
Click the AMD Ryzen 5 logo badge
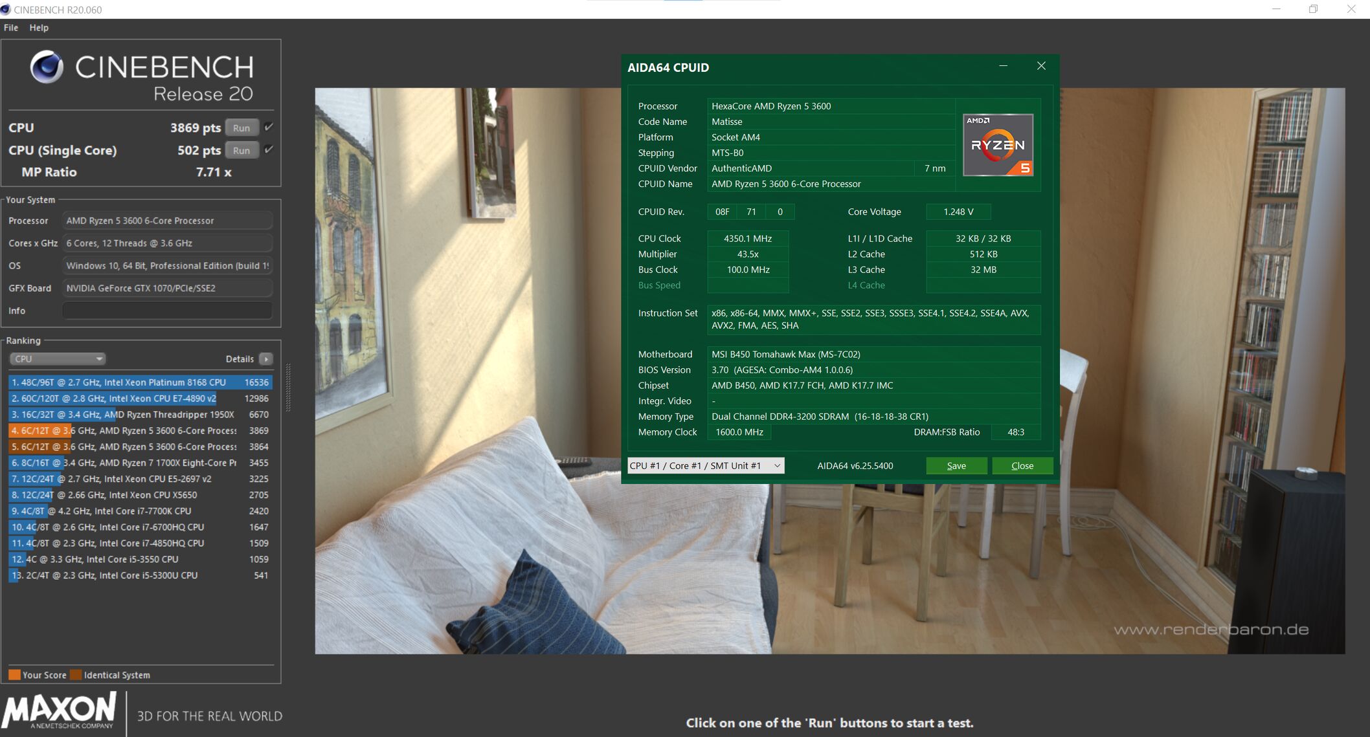click(998, 145)
